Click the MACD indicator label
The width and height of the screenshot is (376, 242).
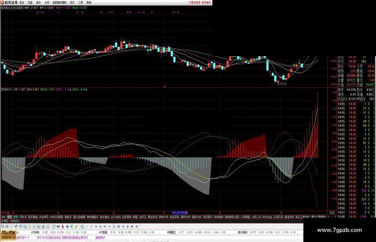click(x=7, y=89)
